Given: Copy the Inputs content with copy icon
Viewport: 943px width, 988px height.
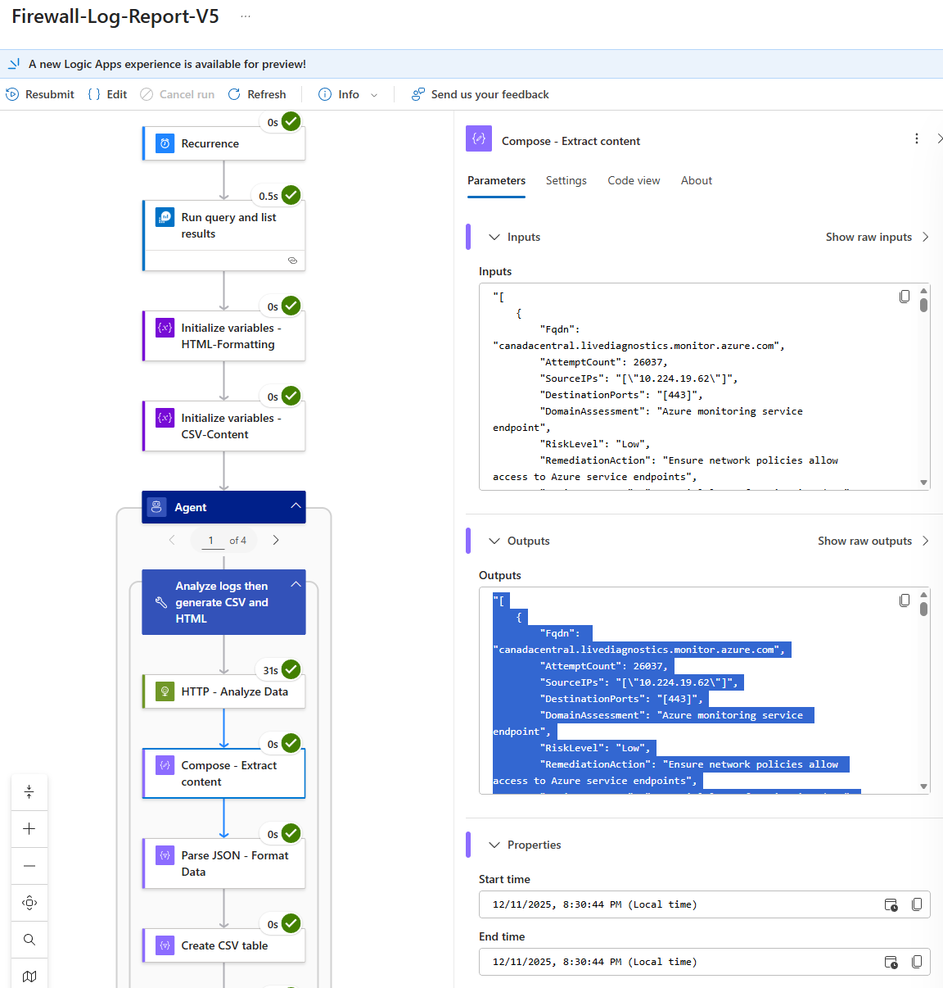Looking at the screenshot, I should tap(905, 297).
